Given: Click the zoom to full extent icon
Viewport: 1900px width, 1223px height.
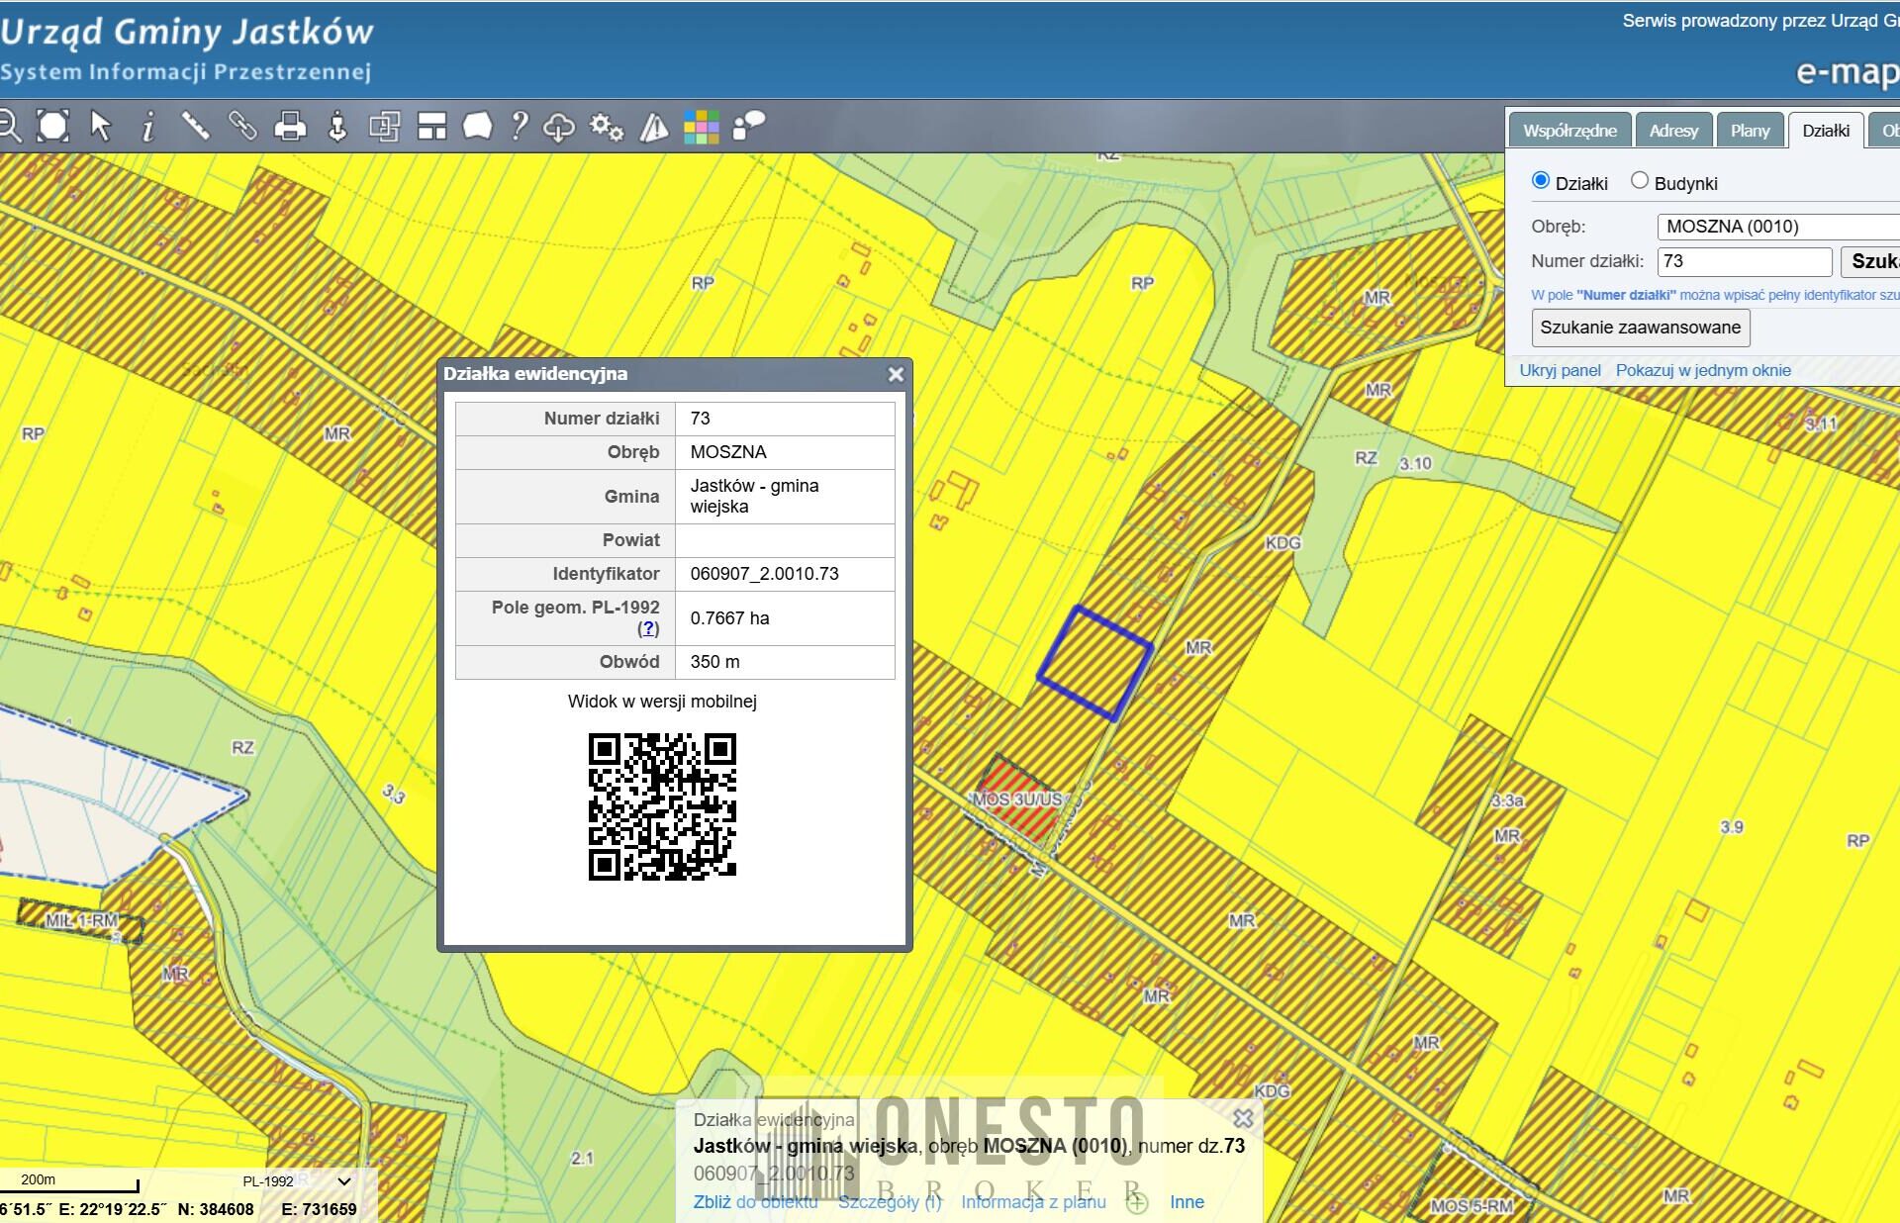Looking at the screenshot, I should (52, 127).
